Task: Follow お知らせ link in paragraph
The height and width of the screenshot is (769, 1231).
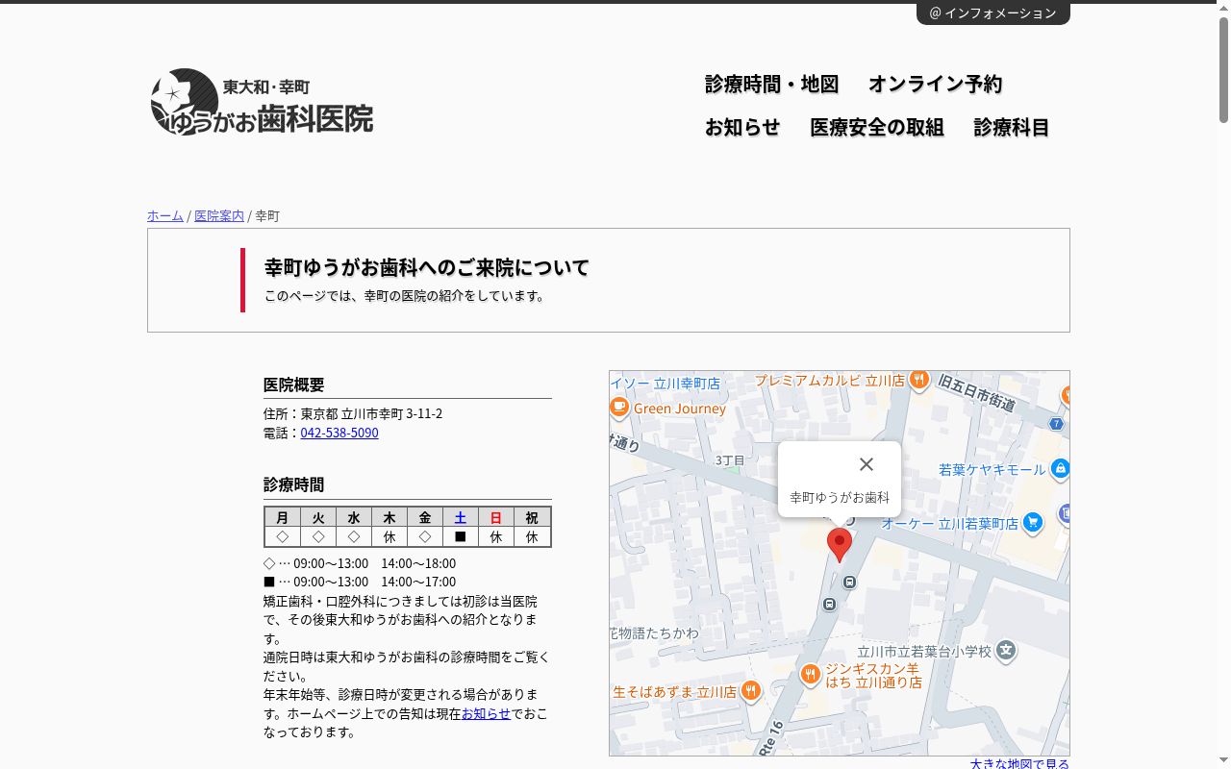Action: pyautogui.click(x=487, y=713)
